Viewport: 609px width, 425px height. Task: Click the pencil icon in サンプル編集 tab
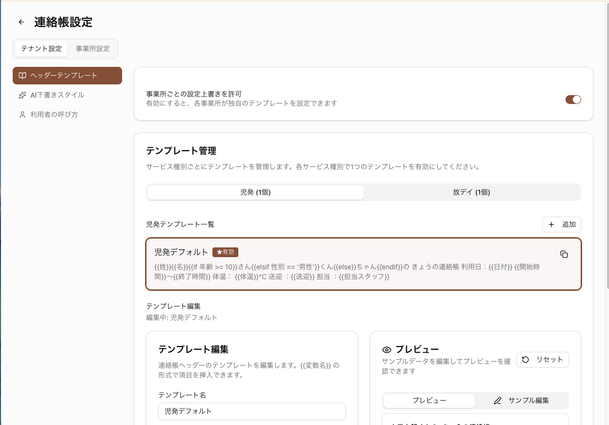498,401
